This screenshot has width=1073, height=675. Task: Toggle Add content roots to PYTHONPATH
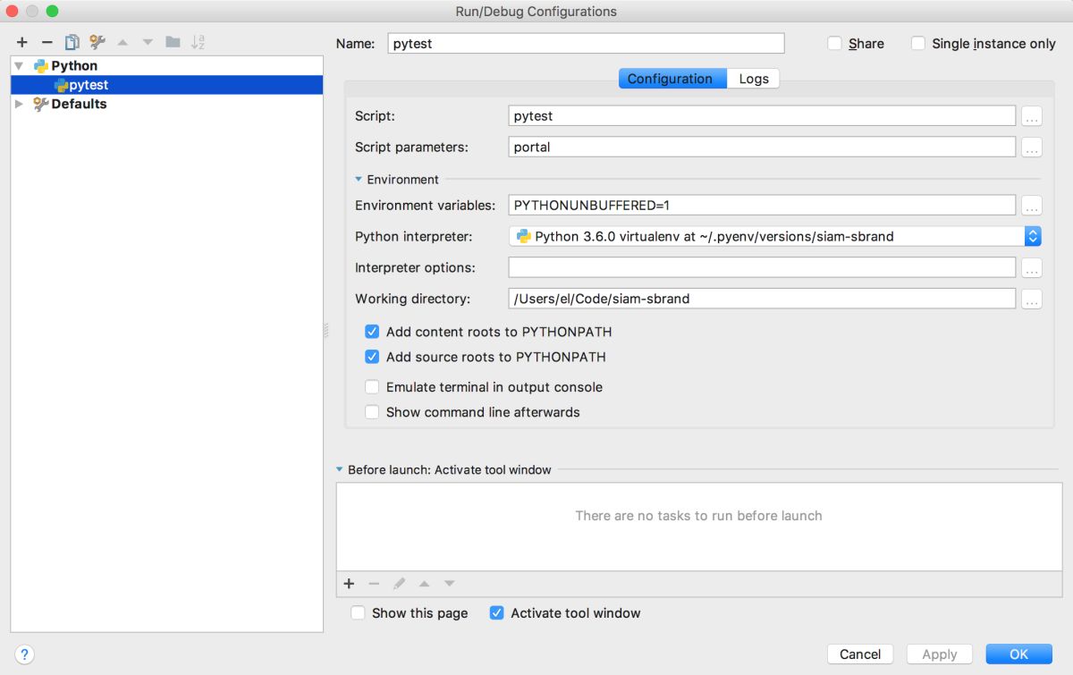372,332
